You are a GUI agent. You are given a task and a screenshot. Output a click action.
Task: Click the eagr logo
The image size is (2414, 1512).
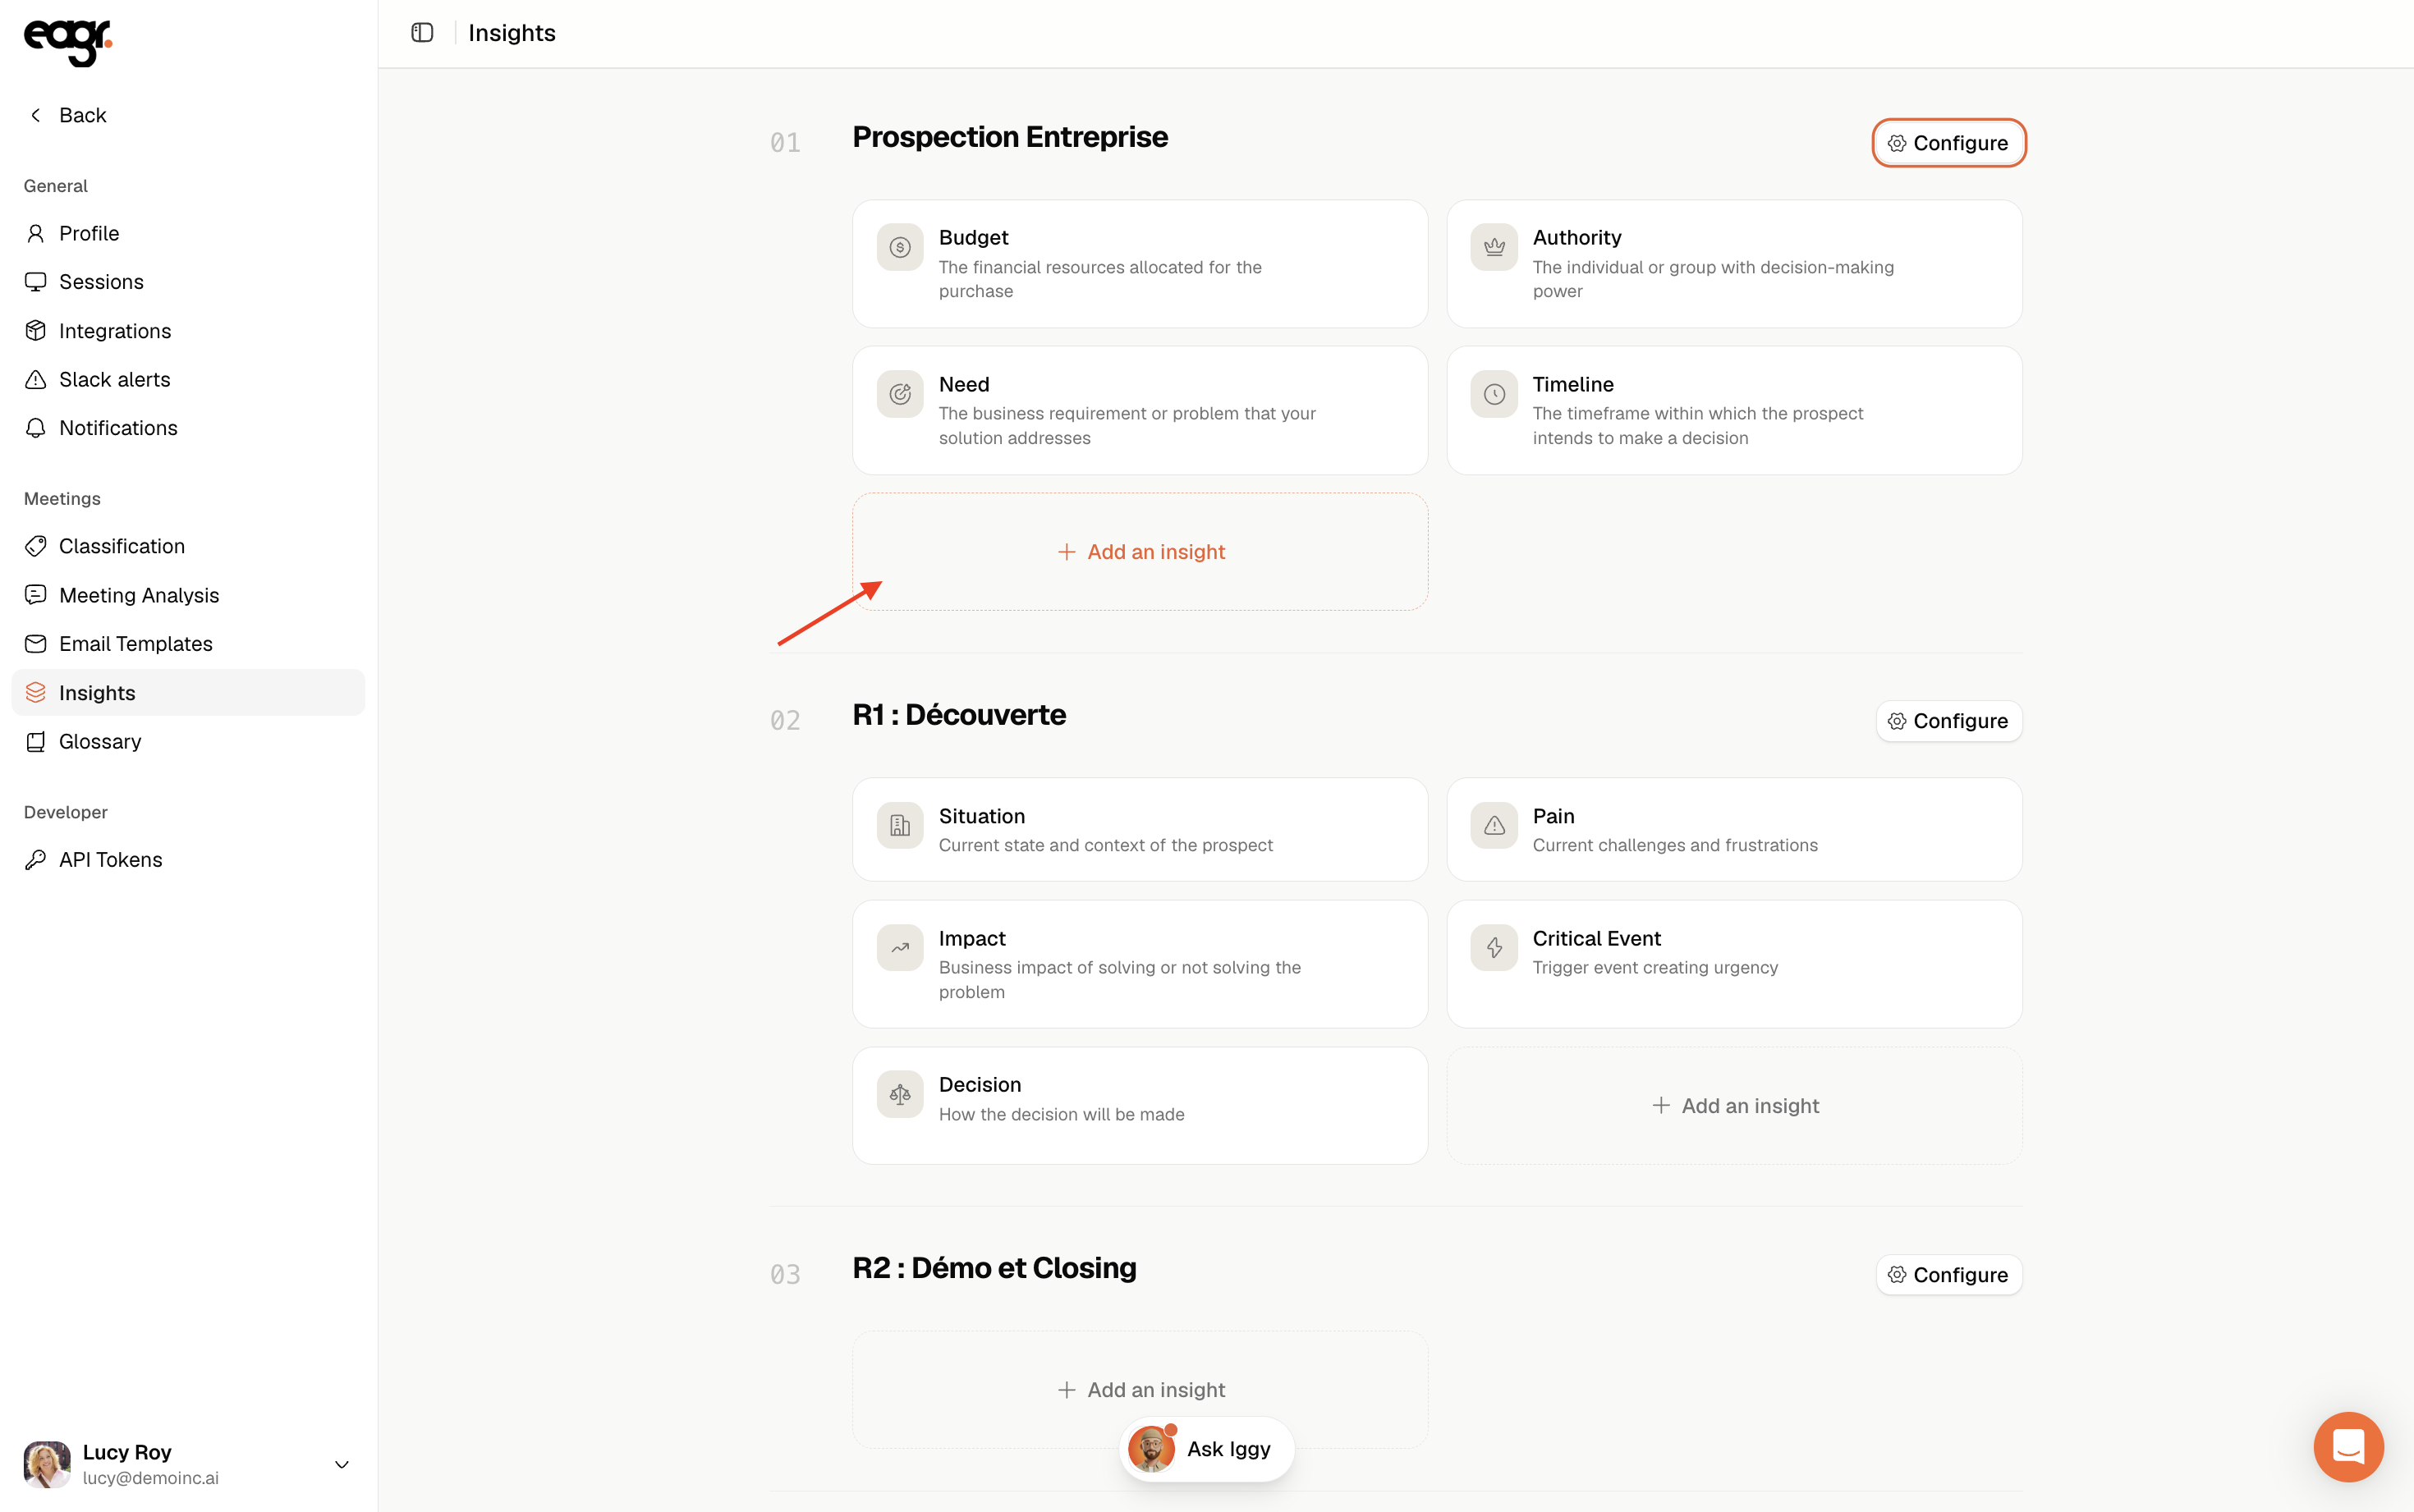[68, 43]
